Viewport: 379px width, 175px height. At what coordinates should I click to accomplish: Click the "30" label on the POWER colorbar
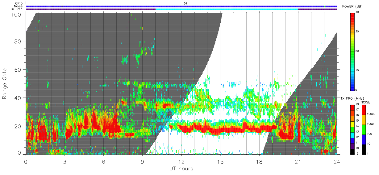tap(358, 31)
